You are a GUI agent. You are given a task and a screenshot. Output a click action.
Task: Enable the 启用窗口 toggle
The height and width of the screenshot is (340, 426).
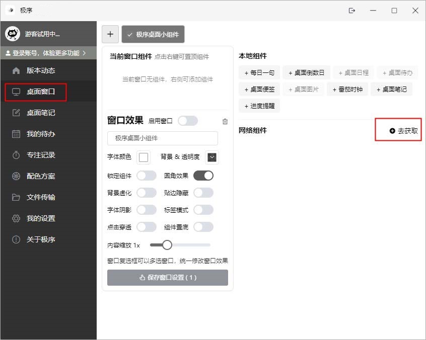188,120
